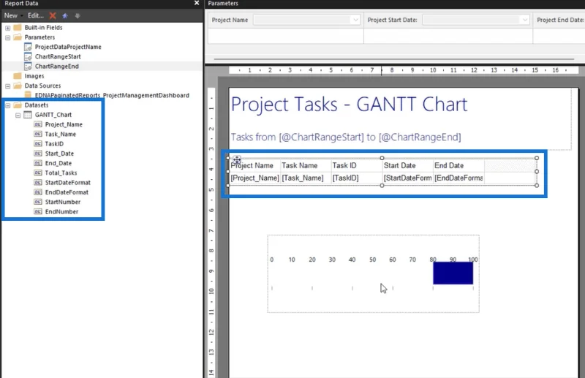
Task: Click the gauge scale label 50
Action: (x=372, y=260)
